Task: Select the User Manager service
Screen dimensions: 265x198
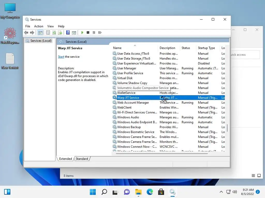Action: click(168, 68)
